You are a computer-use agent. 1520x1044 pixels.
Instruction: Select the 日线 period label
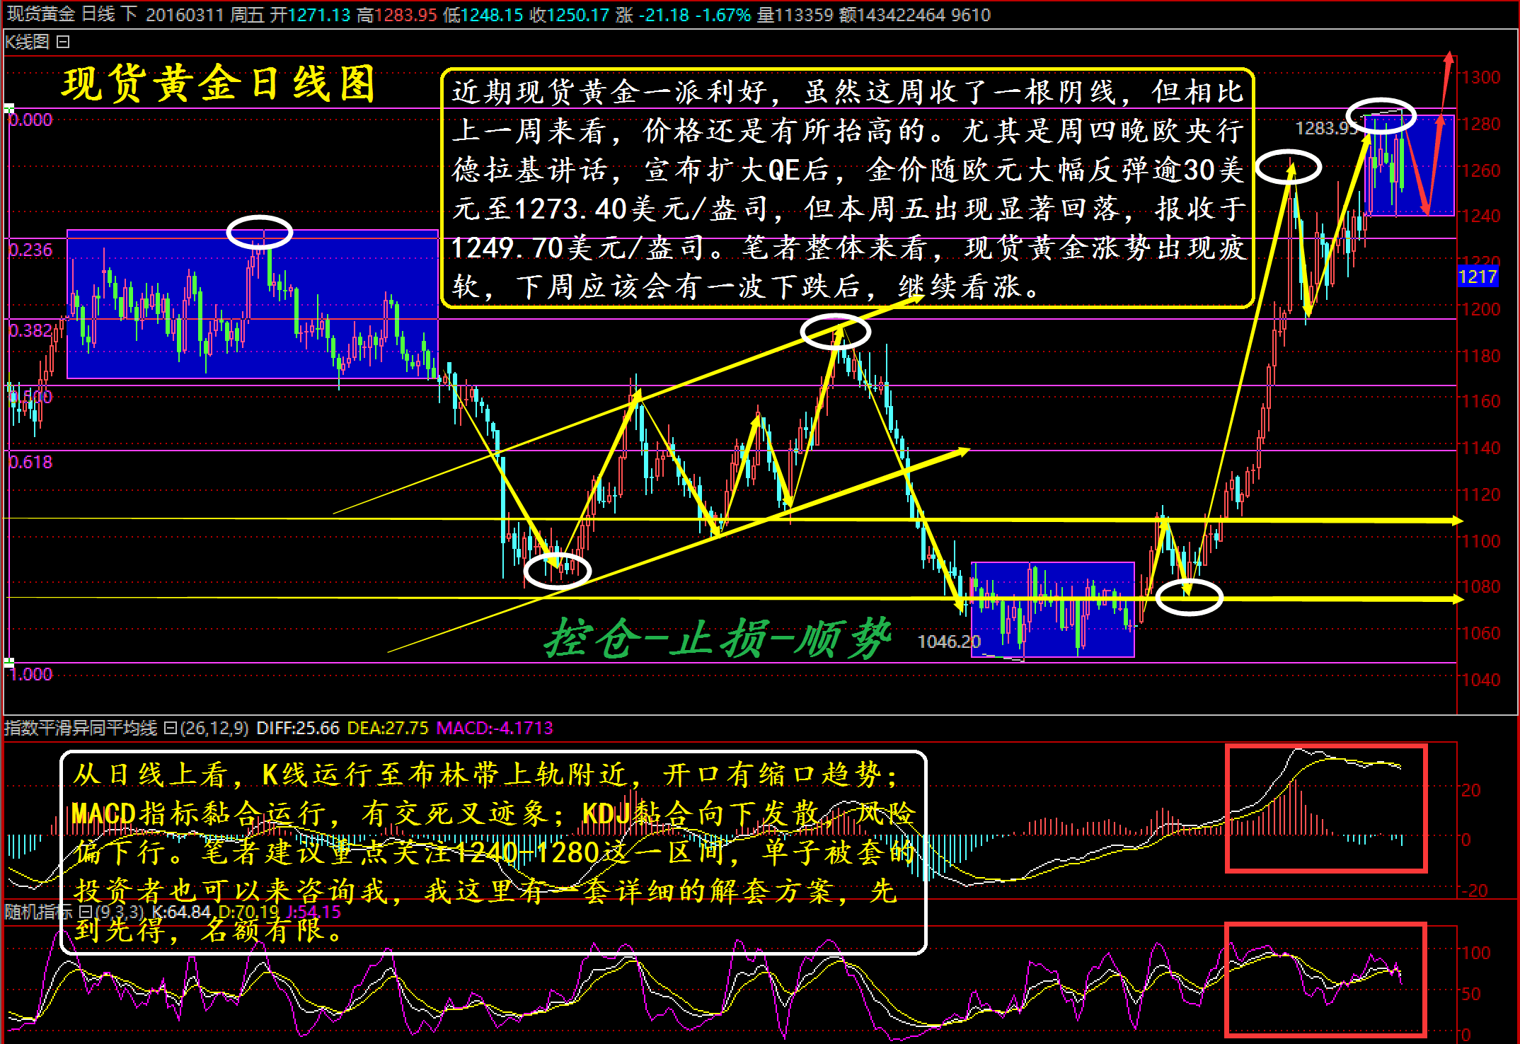click(98, 14)
